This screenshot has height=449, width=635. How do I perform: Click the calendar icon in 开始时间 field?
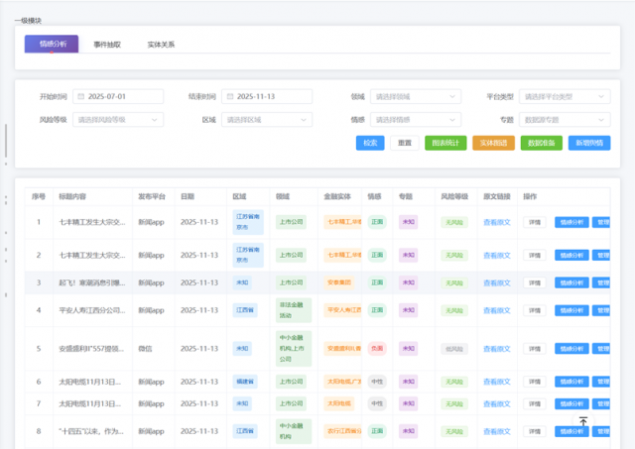[x=80, y=97]
